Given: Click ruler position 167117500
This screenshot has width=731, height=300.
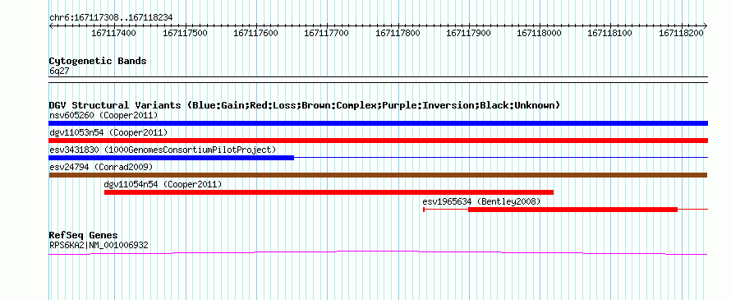Looking at the screenshot, I should click(185, 33).
